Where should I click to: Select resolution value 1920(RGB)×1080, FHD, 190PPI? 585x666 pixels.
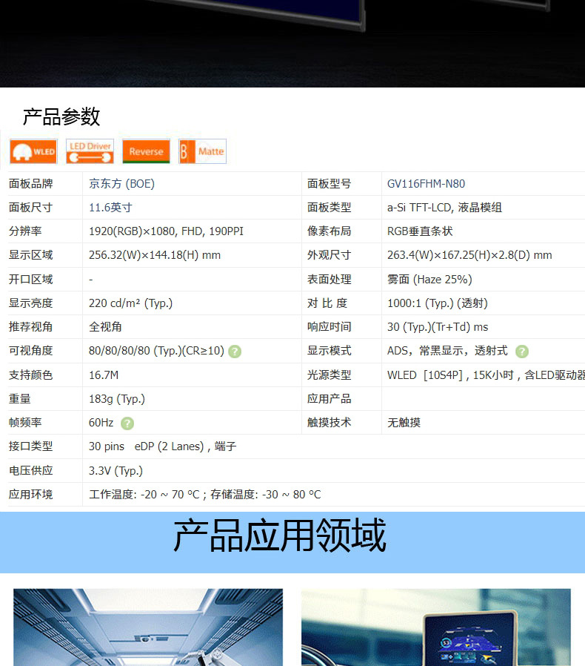click(166, 231)
